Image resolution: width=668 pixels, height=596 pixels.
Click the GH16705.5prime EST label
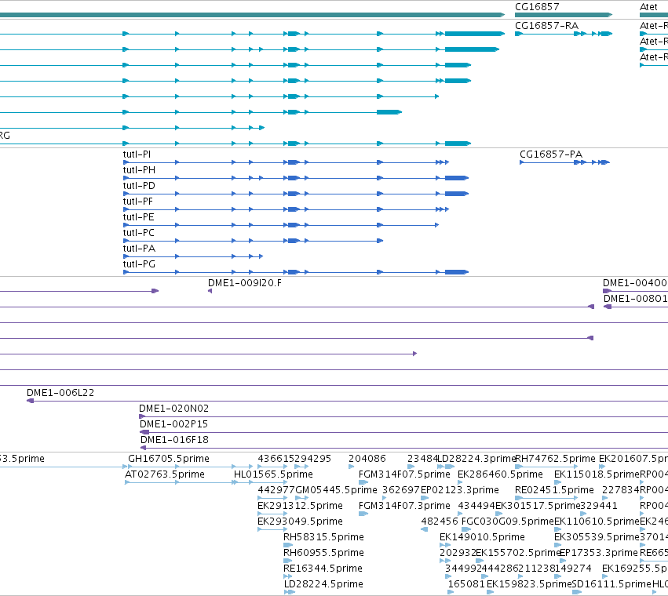pos(169,459)
